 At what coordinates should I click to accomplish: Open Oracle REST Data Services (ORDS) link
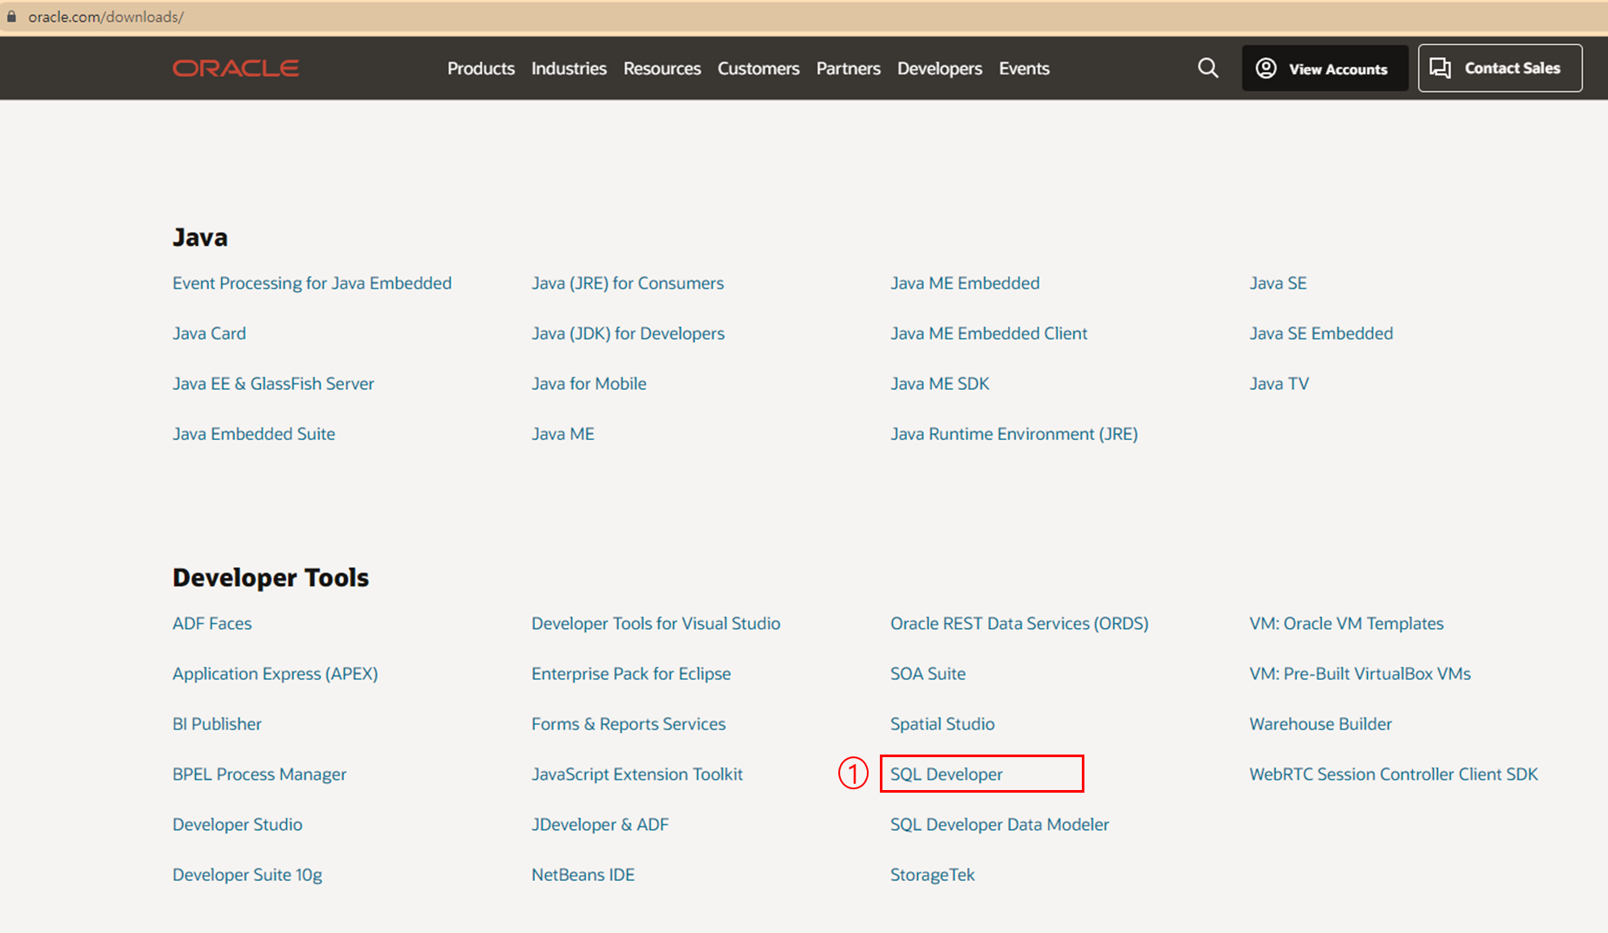tap(1019, 624)
